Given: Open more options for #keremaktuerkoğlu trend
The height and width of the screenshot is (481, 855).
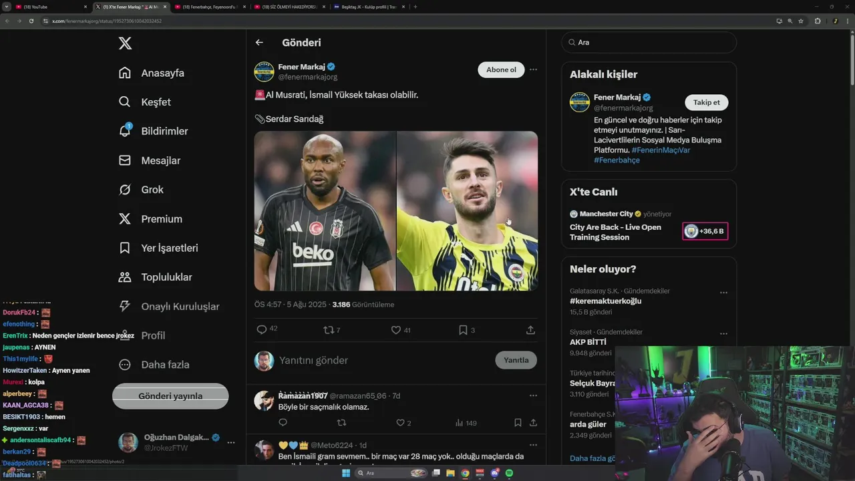Looking at the screenshot, I should 723,293.
